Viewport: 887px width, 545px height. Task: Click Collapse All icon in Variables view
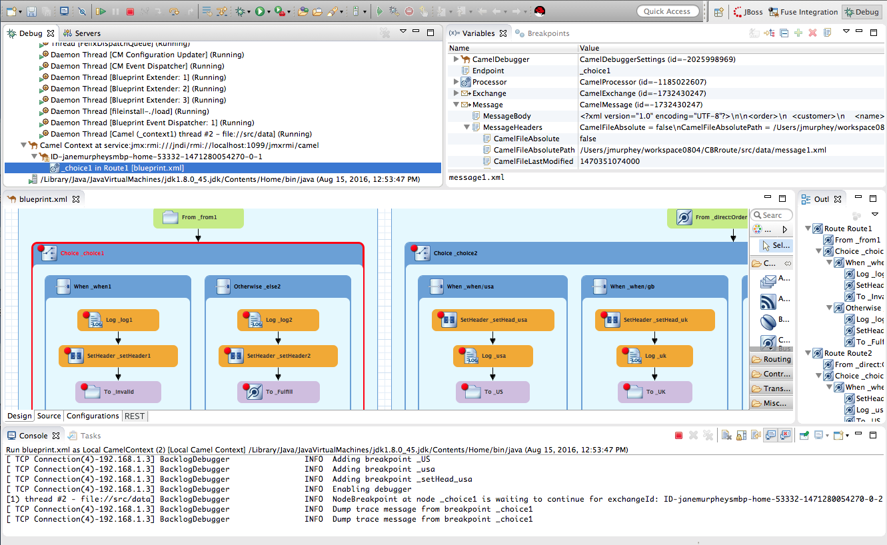click(784, 33)
